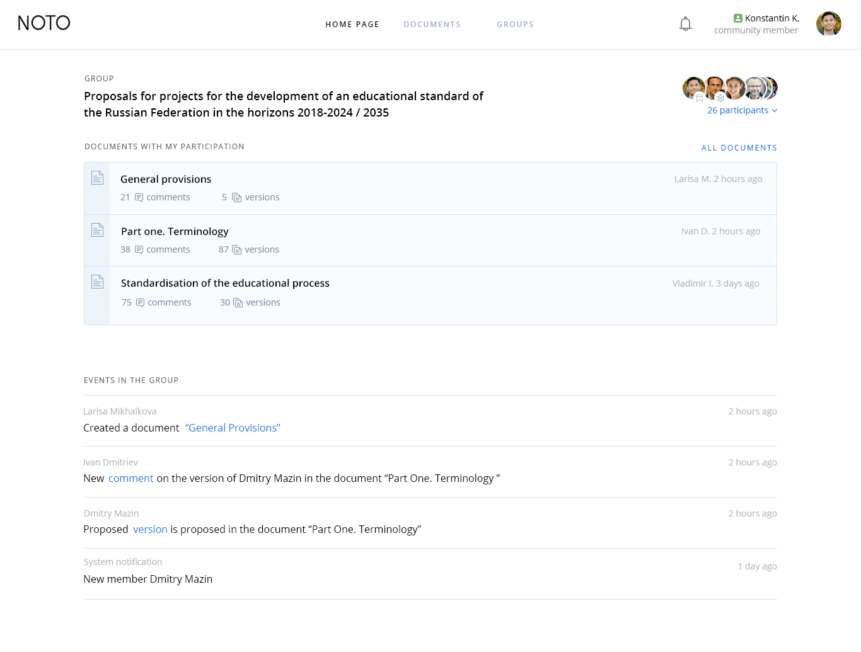
Task: Open the notifications bell
Action: (686, 24)
